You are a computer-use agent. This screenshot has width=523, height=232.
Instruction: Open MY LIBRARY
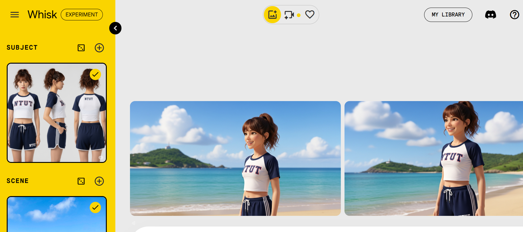point(448,15)
